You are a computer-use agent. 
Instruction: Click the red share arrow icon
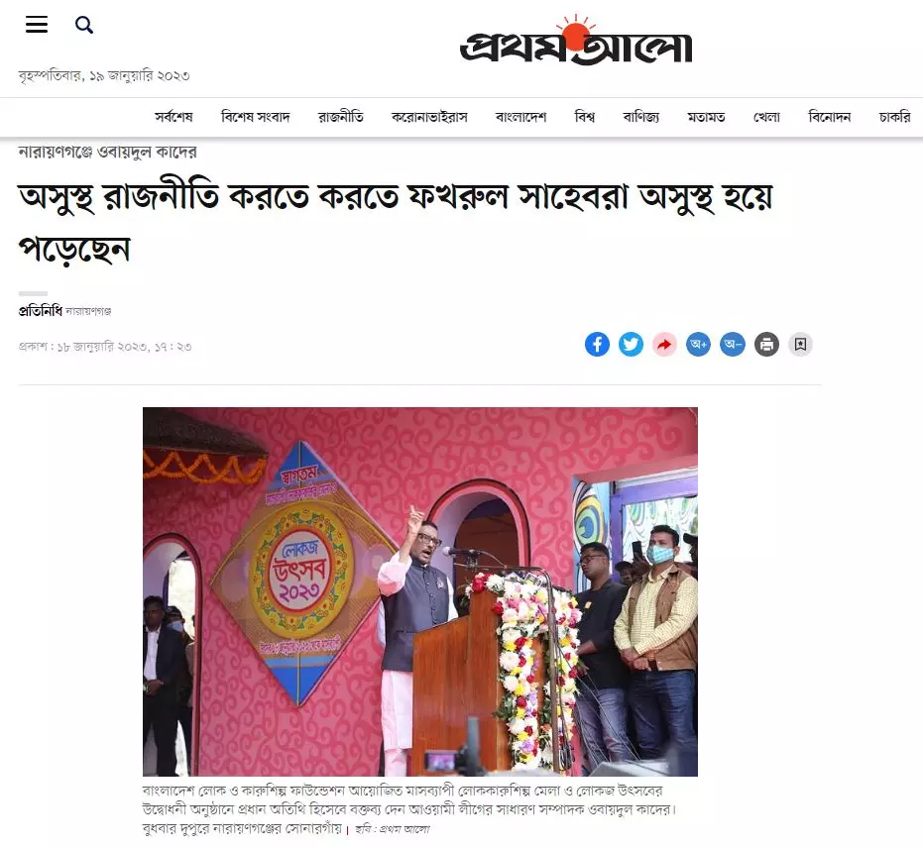664,344
